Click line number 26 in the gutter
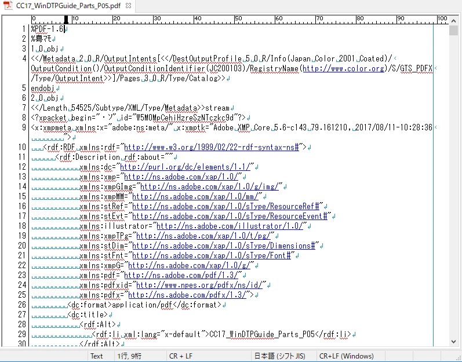Viewport: 462px width, 362px height. [22, 305]
